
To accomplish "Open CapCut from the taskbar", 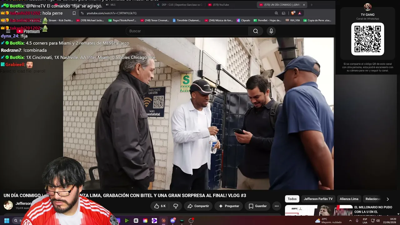I will [136, 221].
